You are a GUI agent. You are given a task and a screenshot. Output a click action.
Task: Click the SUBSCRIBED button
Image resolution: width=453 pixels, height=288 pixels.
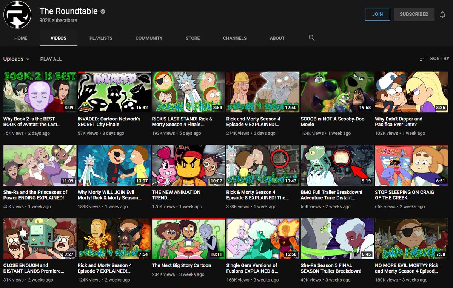[x=414, y=14]
